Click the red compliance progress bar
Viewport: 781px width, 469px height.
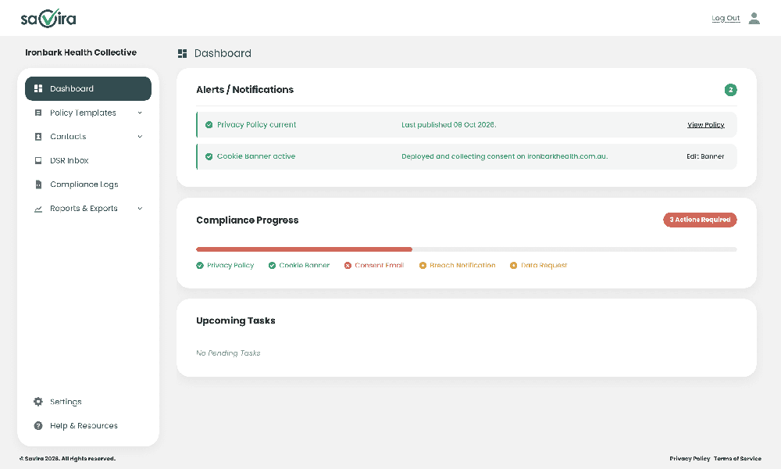click(x=304, y=249)
